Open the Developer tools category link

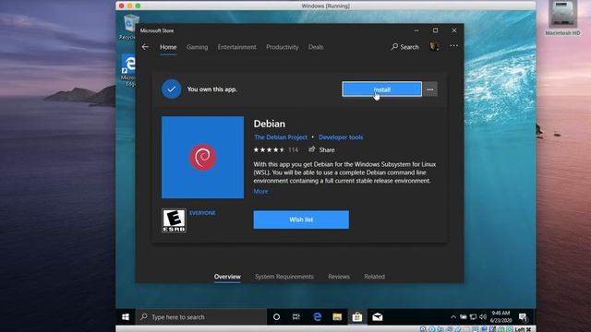341,137
